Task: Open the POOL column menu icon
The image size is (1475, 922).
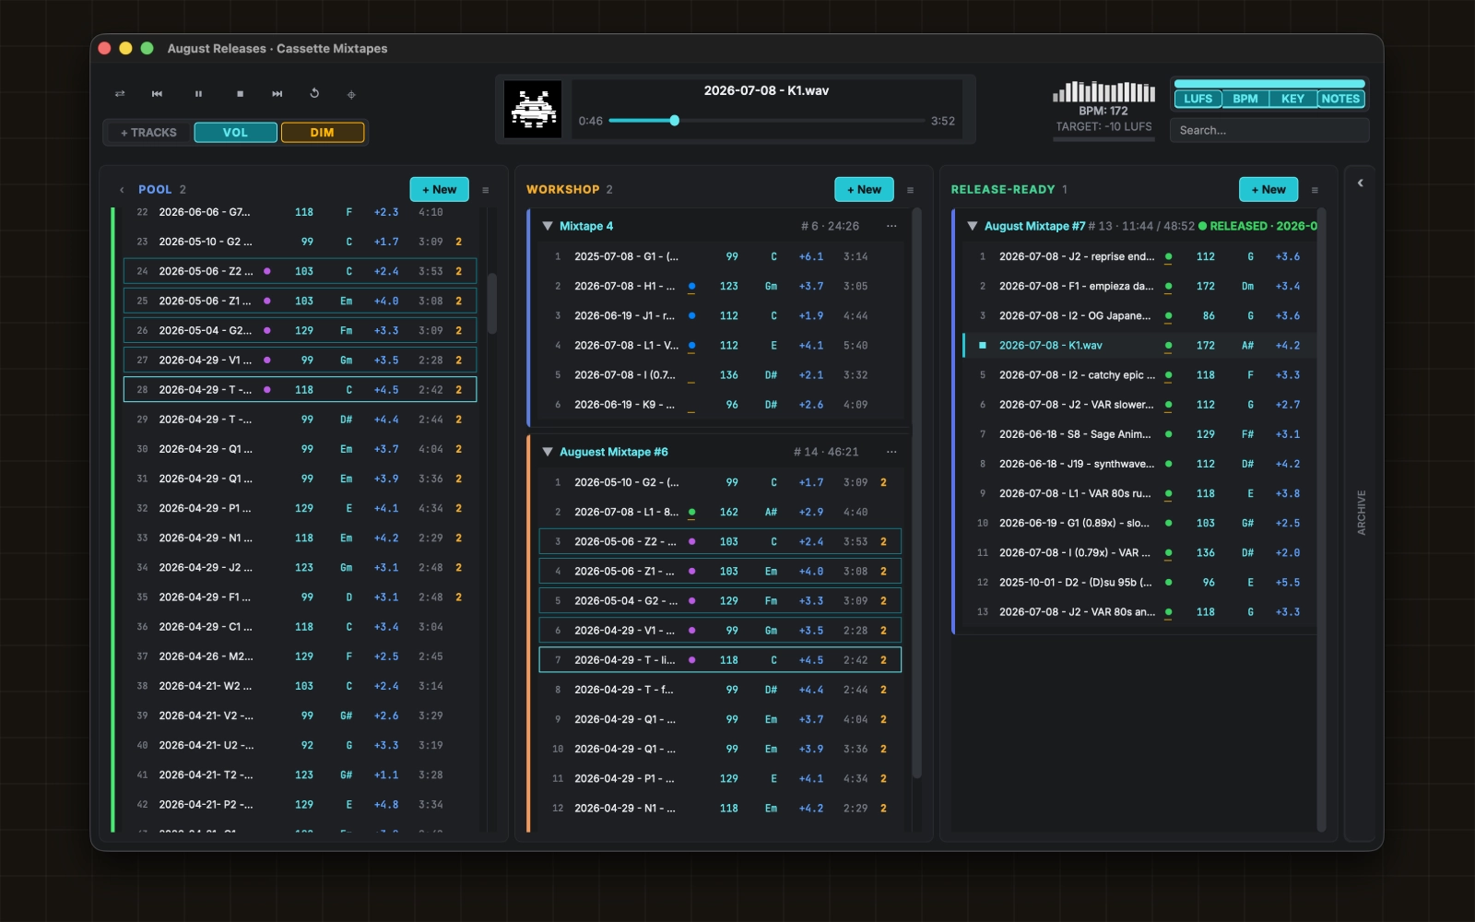Action: tap(486, 190)
